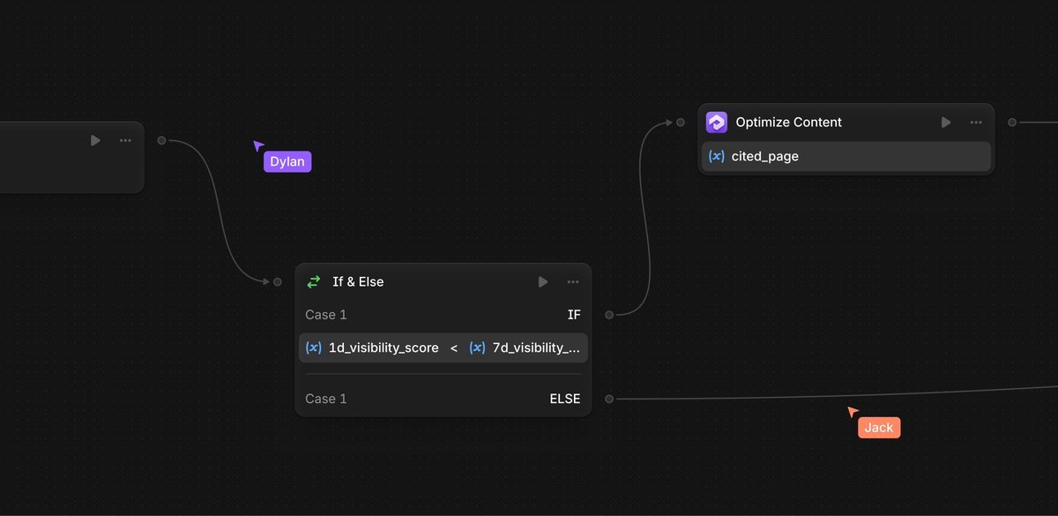Click the If & Else input port

coord(277,281)
